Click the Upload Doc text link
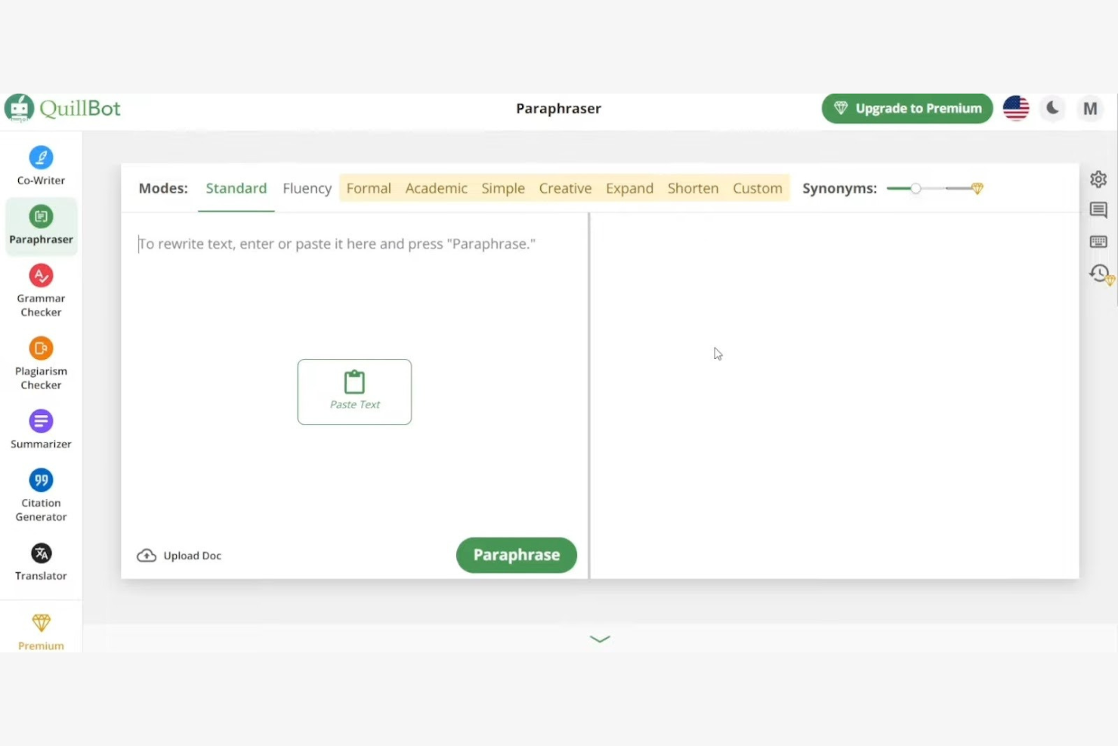This screenshot has width=1118, height=746. (x=192, y=556)
